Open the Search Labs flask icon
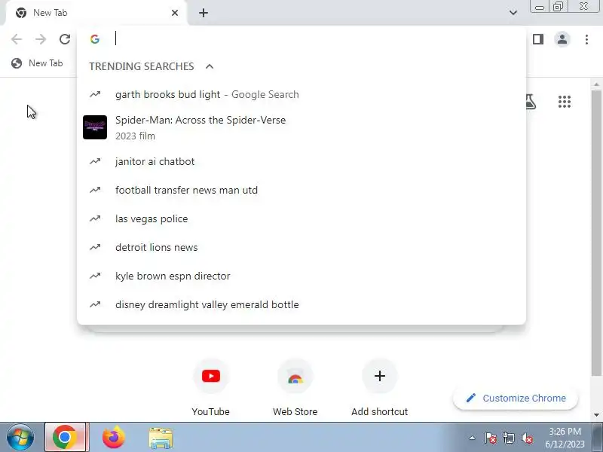 (531, 102)
